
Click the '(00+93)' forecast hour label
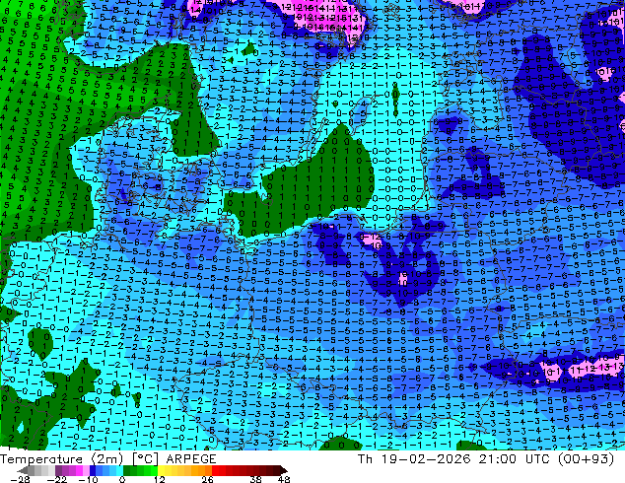pos(586,459)
